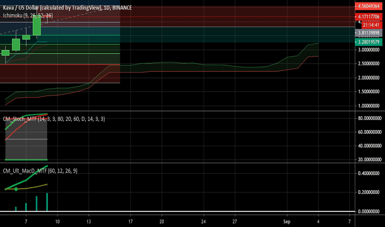
Task: Click the 80.00000000 stochastic axis value
Action: 370,118
